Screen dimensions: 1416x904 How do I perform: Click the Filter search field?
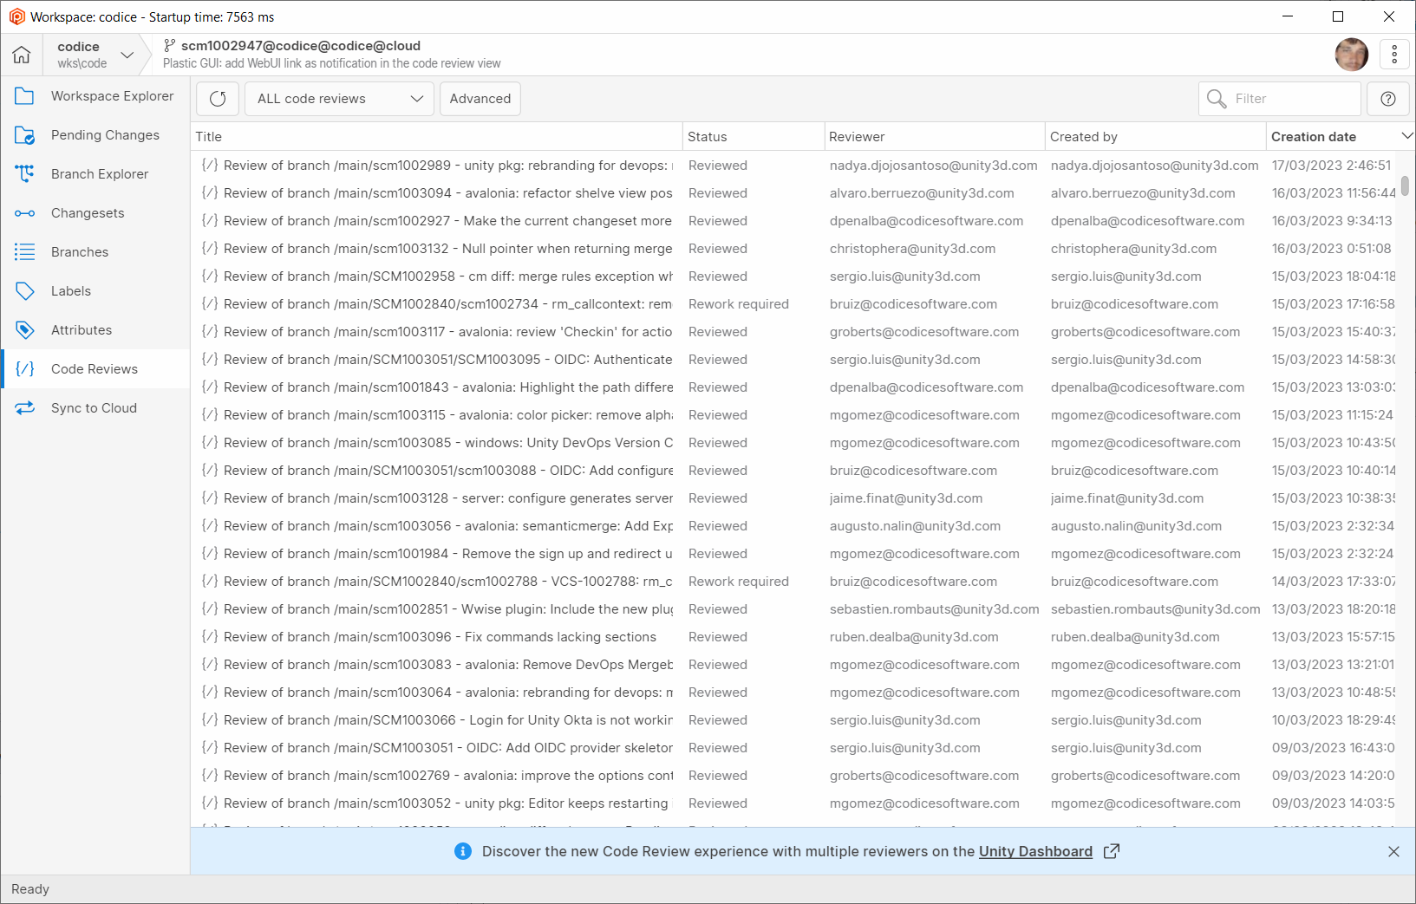point(1279,98)
